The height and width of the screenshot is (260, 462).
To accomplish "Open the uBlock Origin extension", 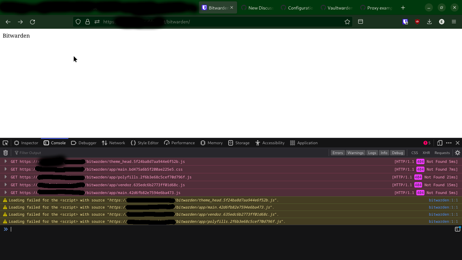I will coord(417,21).
